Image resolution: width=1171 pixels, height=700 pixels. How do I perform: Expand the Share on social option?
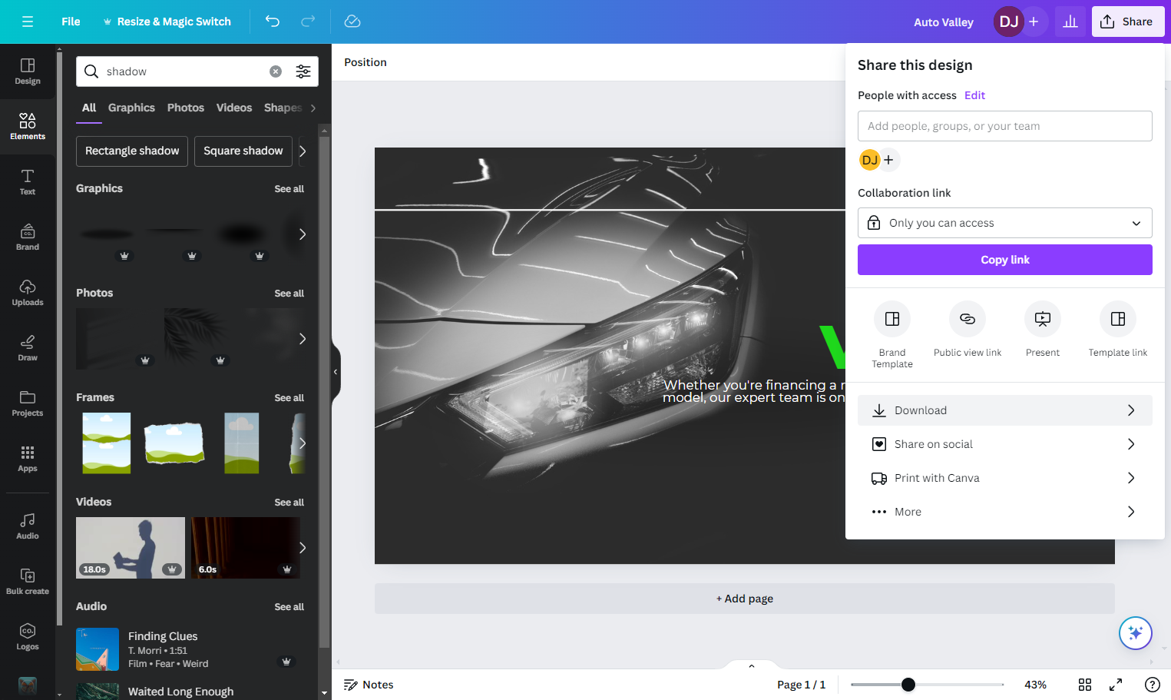click(1005, 444)
